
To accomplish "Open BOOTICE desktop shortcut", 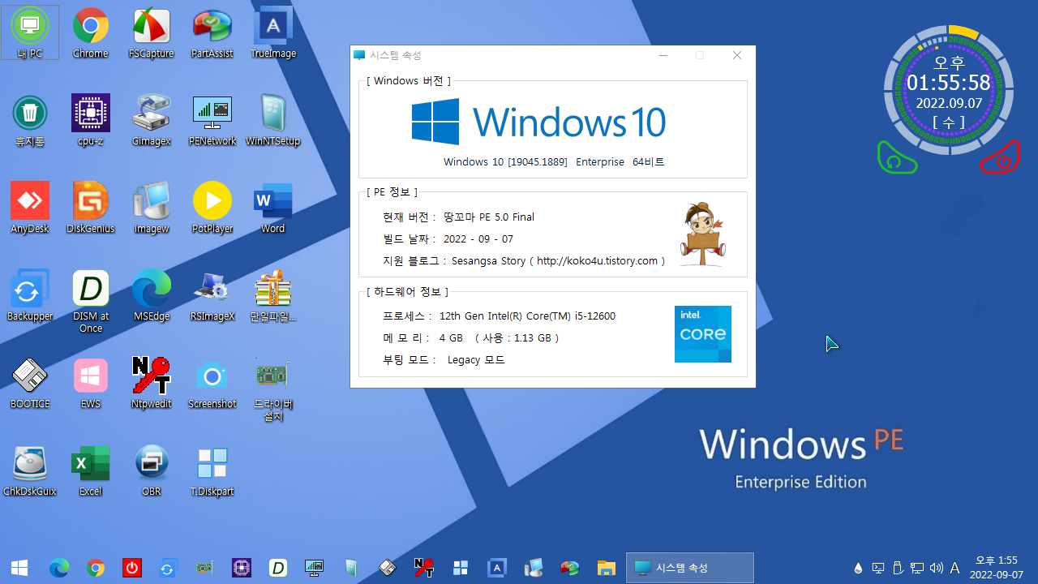I will [30, 384].
